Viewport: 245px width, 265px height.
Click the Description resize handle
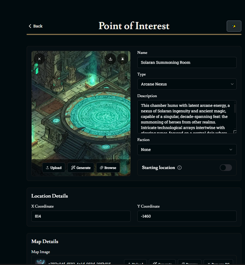235,132
